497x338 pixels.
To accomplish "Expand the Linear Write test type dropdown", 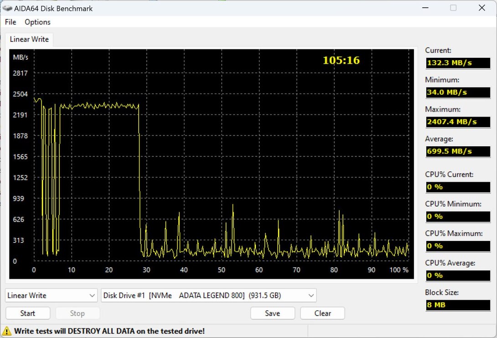I will pyautogui.click(x=52, y=295).
